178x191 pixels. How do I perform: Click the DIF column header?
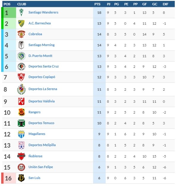(166, 4)
